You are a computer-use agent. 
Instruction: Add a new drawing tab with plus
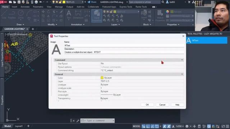33,29
